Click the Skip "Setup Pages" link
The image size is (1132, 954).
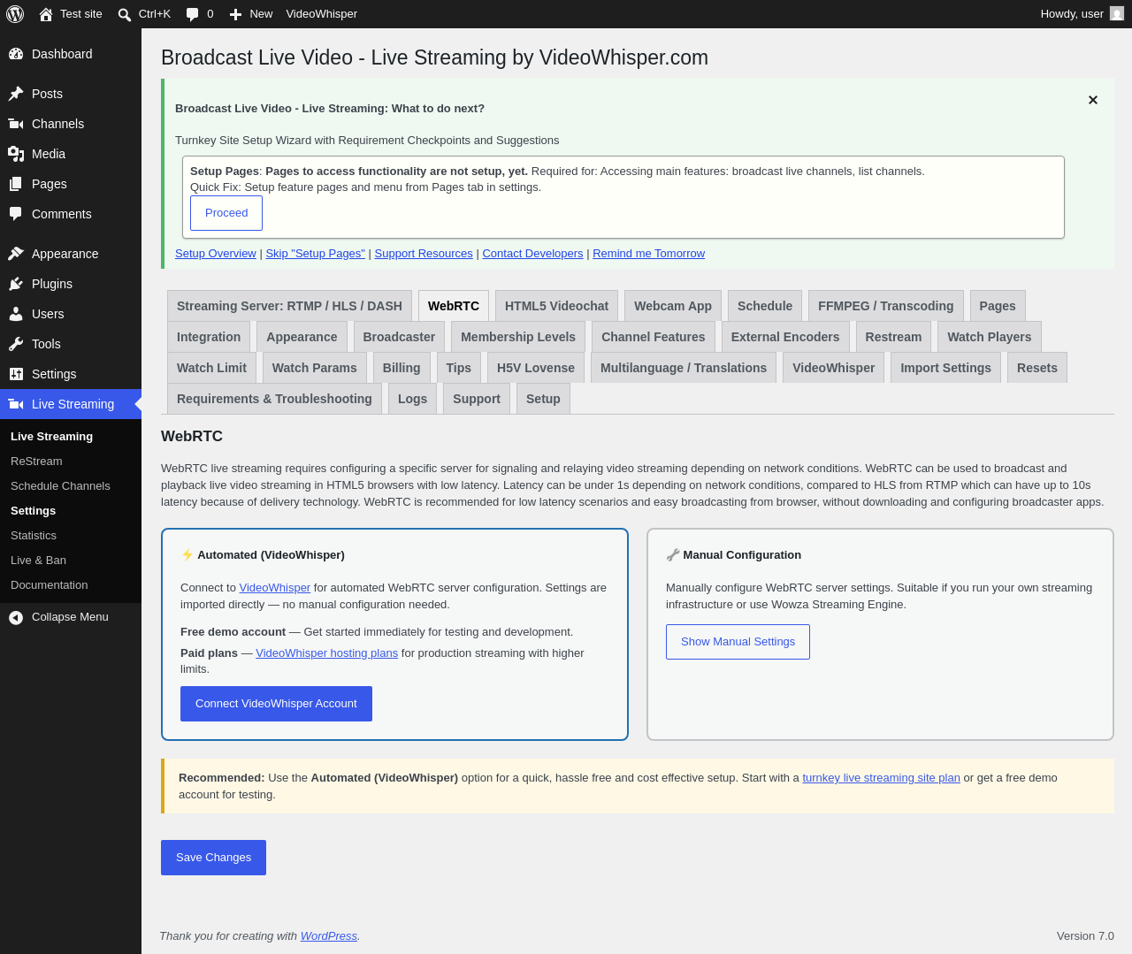click(x=315, y=254)
